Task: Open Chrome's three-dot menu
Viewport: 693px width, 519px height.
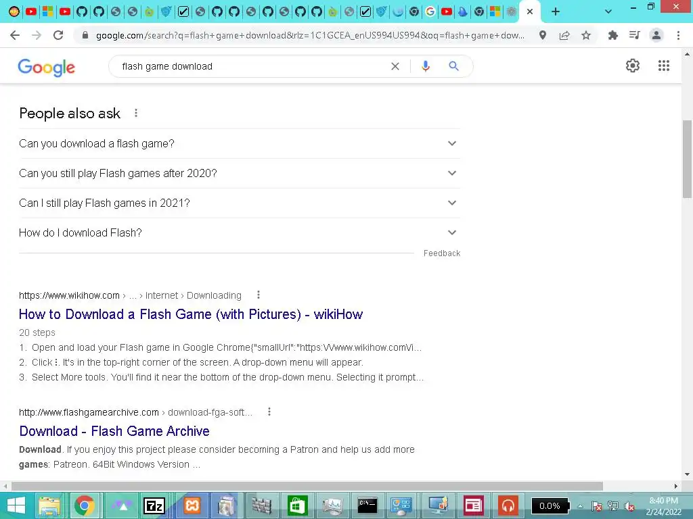Action: tap(678, 35)
